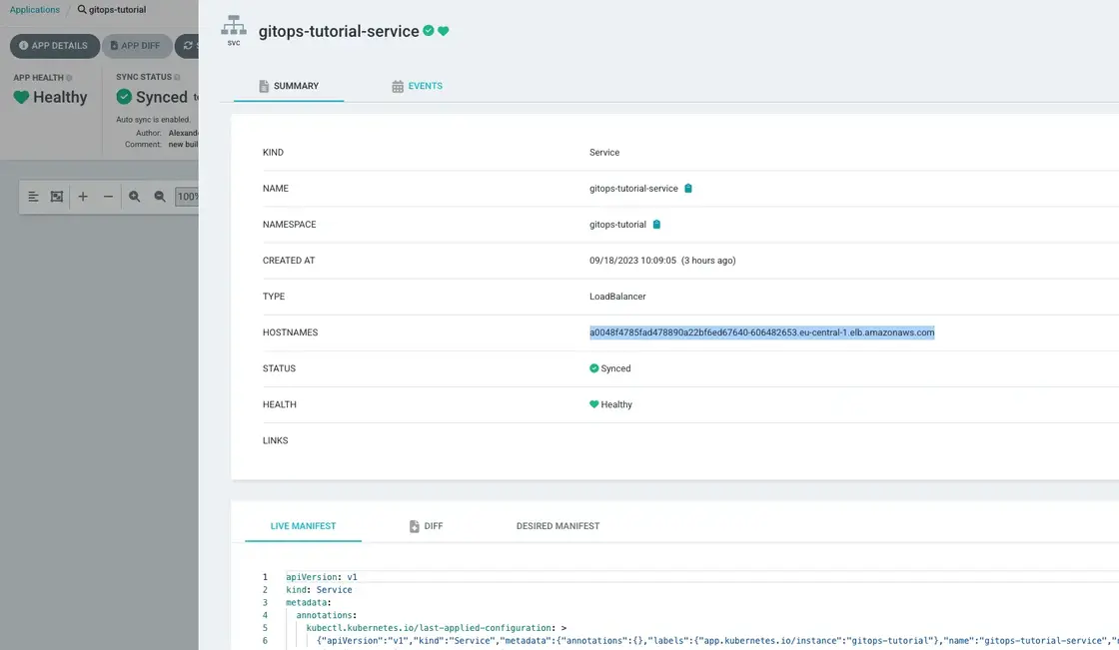Open the Events tab
Image resolution: width=1119 pixels, height=650 pixels.
point(417,86)
